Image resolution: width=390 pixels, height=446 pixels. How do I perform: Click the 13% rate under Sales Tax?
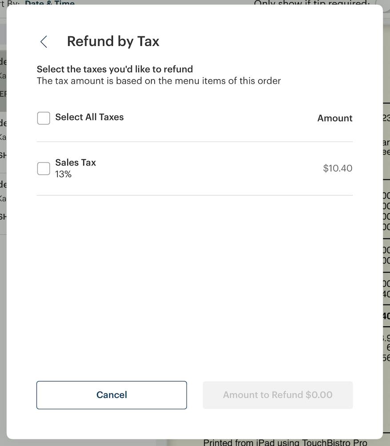(63, 174)
